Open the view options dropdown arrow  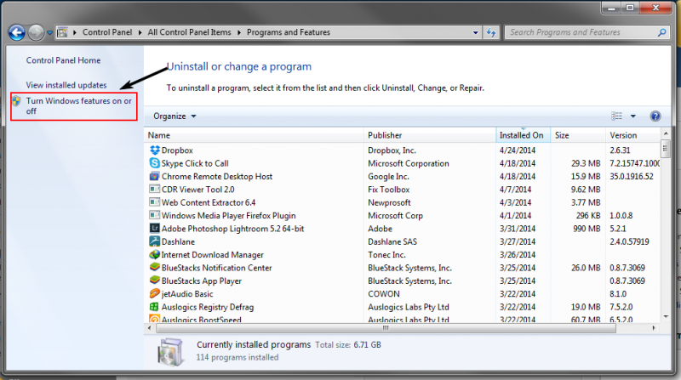[x=633, y=116]
